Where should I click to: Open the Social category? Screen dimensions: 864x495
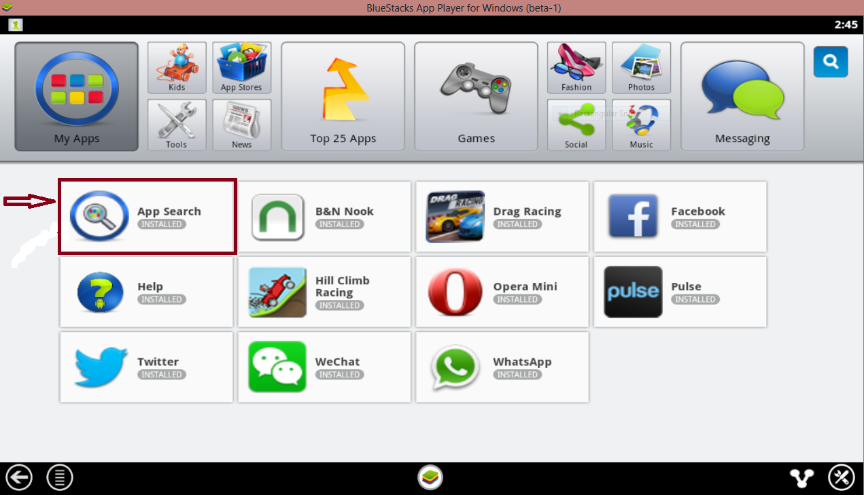[576, 125]
